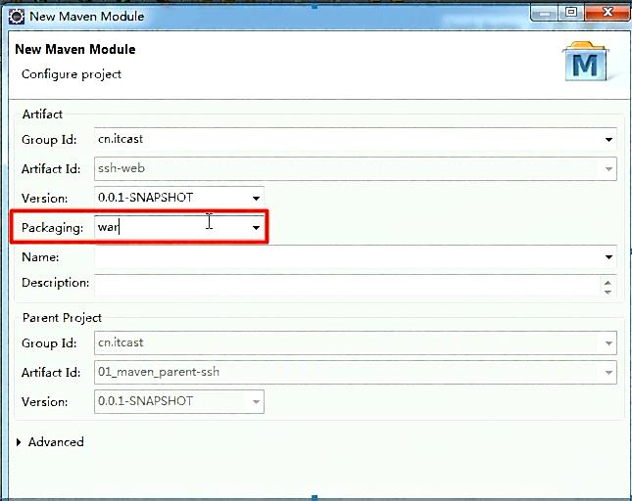Minimize the New Maven Module dialog
The image size is (632, 501).
(x=544, y=14)
